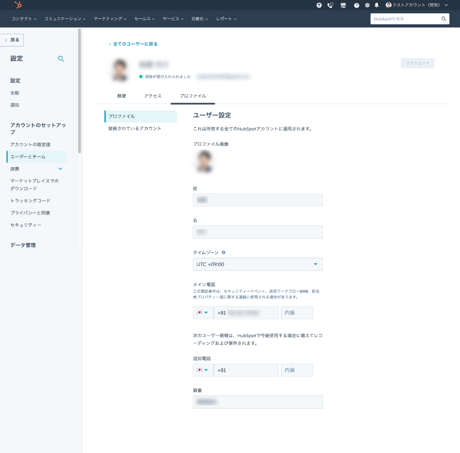
Task: Click the sidebar vertical scrollbar
Action: point(80,91)
